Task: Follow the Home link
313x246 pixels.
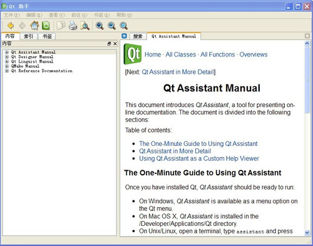Action: (x=153, y=54)
